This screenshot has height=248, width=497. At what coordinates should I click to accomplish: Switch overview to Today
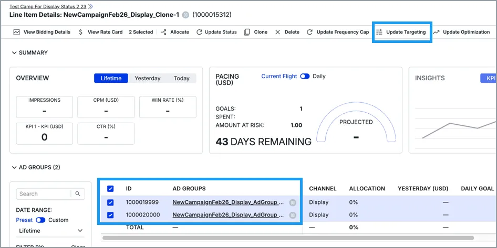coord(181,78)
